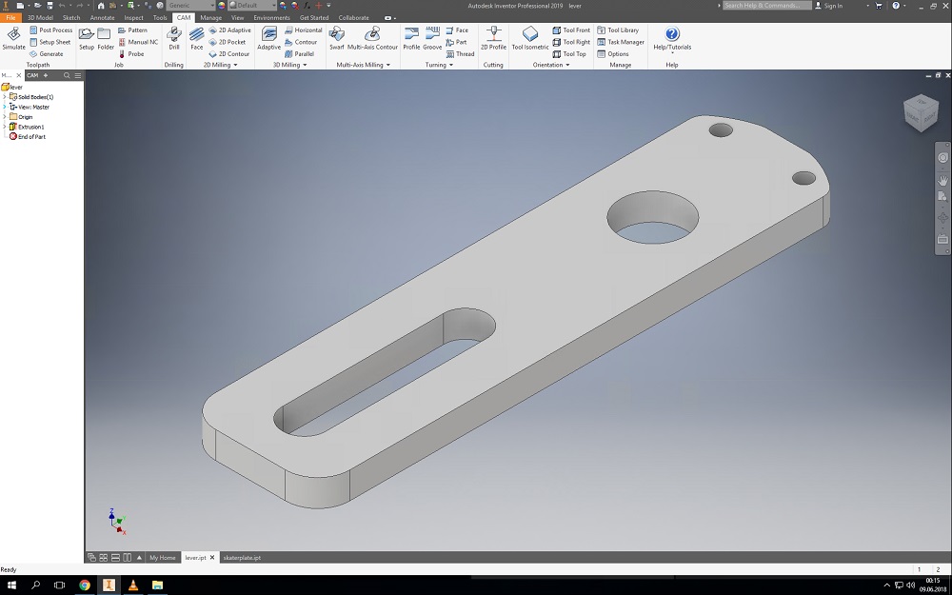Screen dimensions: 952x595
Task: Open Google Chrome from the taskbar
Action: (85, 585)
